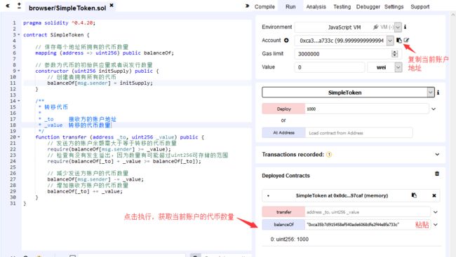Expand the balanceOf parameters chevron
Viewport: 456px width, 257px height.
[x=436, y=225]
